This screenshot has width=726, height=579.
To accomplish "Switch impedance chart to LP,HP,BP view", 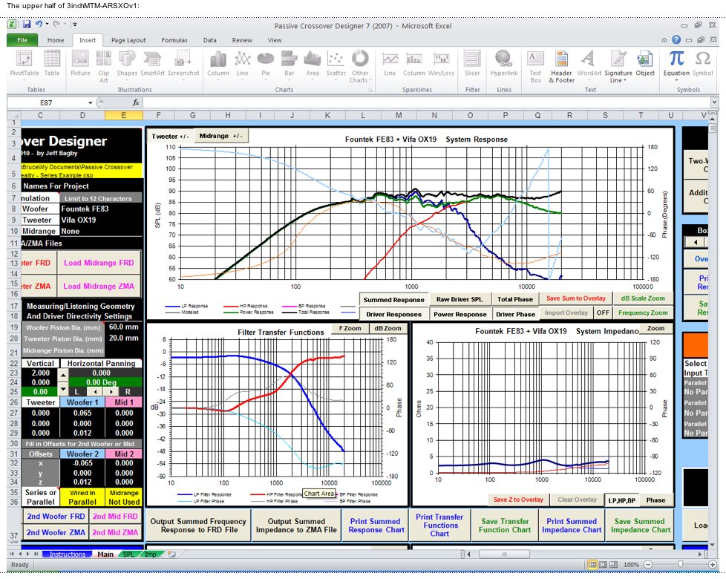I will point(622,500).
